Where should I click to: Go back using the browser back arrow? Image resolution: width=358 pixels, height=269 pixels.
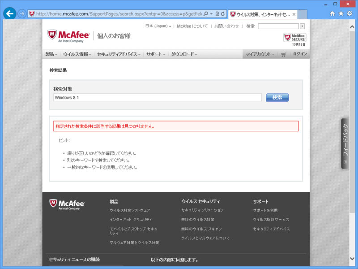pyautogui.click(x=9, y=13)
